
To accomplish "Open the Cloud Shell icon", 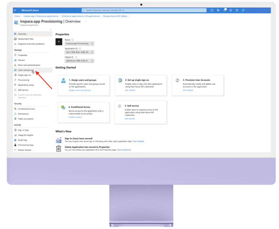I will click(212, 10).
